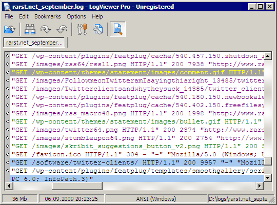Viewport: 277px width, 205px height.
Task: Minimize the LogViewer Pro window
Action: pyautogui.click(x=252, y=7)
